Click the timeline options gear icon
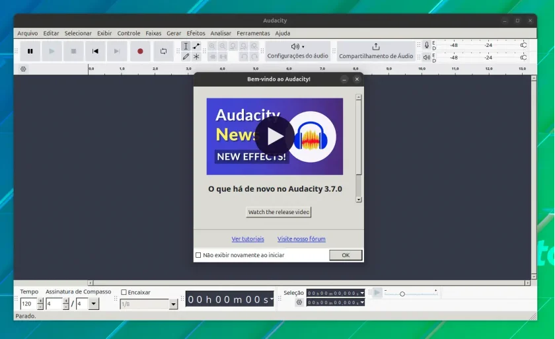 (23, 69)
